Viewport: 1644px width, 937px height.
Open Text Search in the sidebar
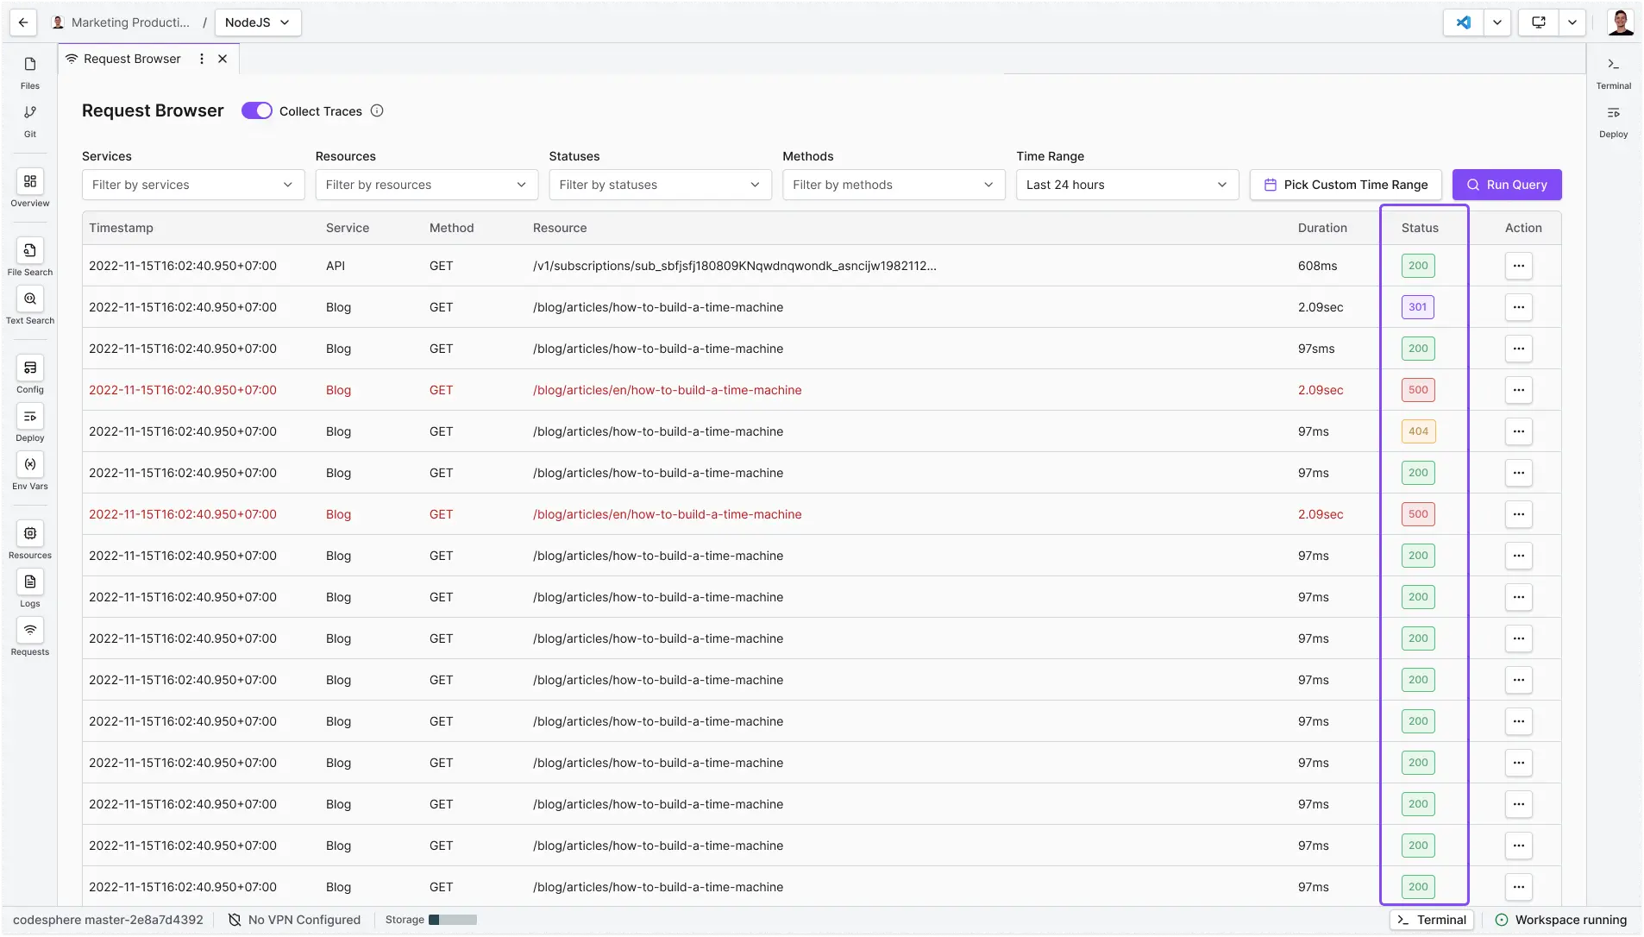click(x=30, y=305)
